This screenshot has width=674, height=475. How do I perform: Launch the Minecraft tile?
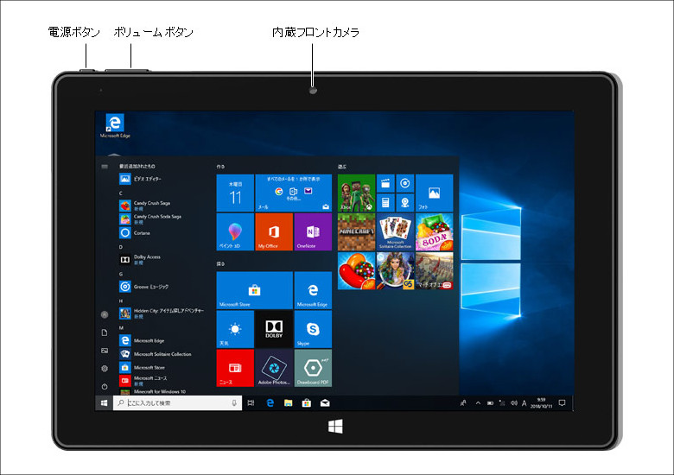pyautogui.click(x=356, y=232)
